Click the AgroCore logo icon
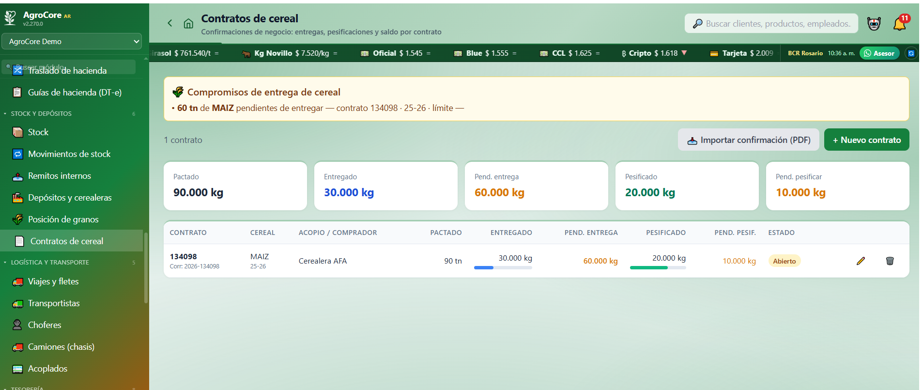923x390 pixels. pos(10,18)
